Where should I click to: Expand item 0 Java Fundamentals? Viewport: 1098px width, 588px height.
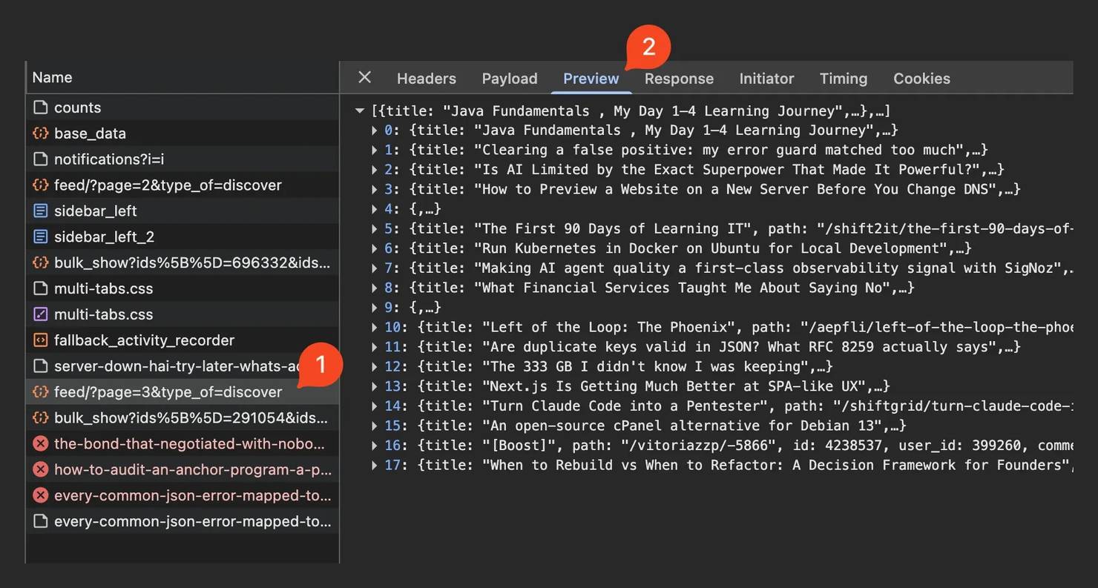(375, 131)
